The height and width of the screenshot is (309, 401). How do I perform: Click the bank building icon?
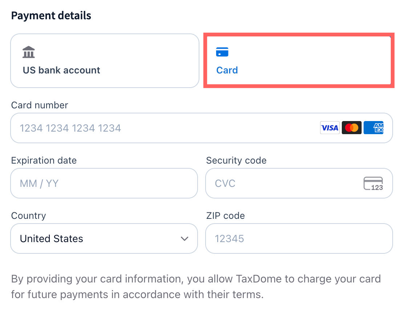[x=29, y=52]
